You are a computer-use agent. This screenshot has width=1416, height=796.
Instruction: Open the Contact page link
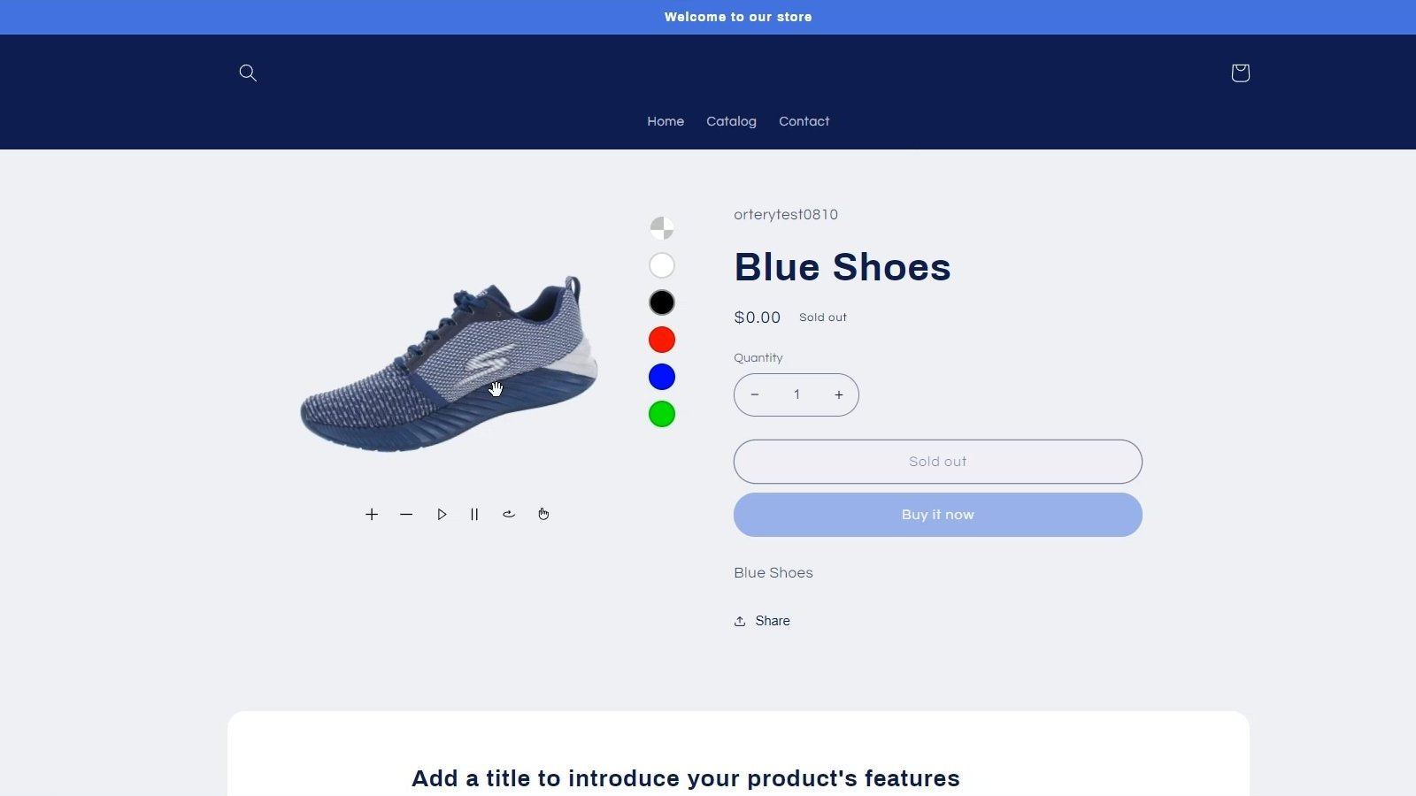804,121
